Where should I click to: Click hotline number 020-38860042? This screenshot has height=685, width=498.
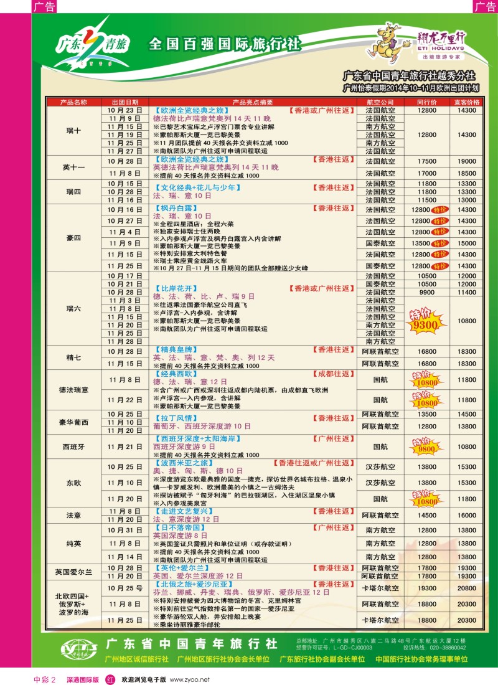click(x=448, y=648)
